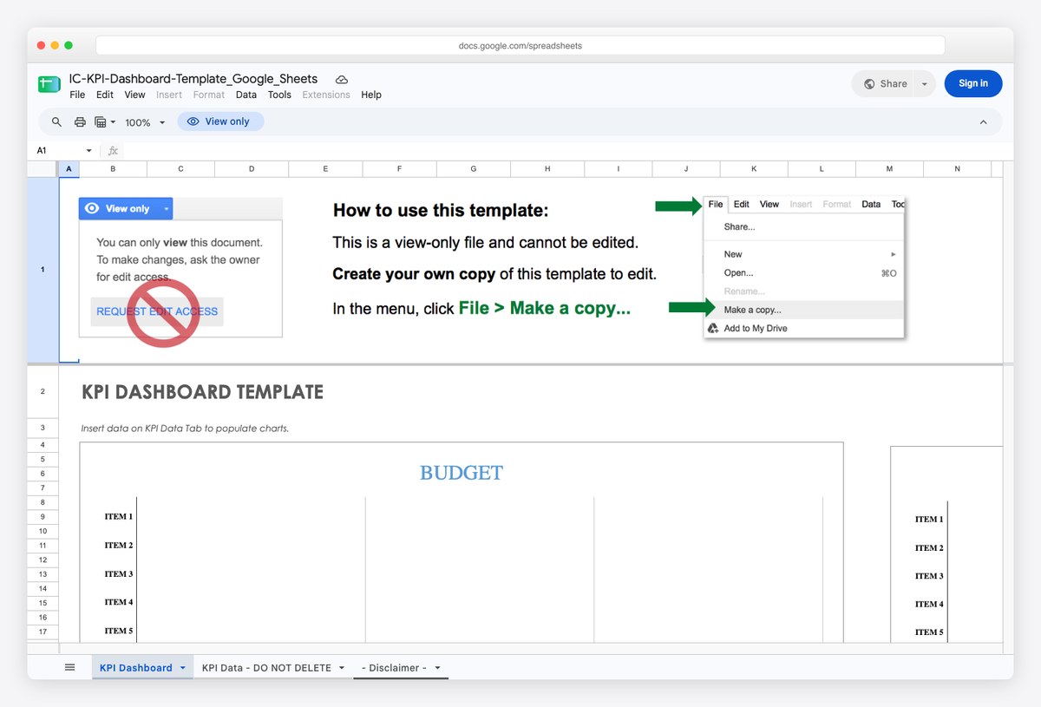
Task: Select column A header
Action: pos(69,168)
